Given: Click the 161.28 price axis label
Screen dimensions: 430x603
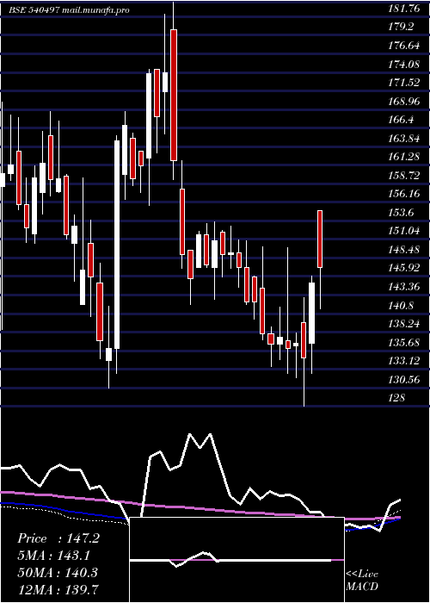Looking at the screenshot, I should pos(403,157).
